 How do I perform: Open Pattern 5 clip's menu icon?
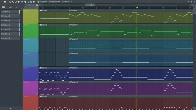coord(70,39)
